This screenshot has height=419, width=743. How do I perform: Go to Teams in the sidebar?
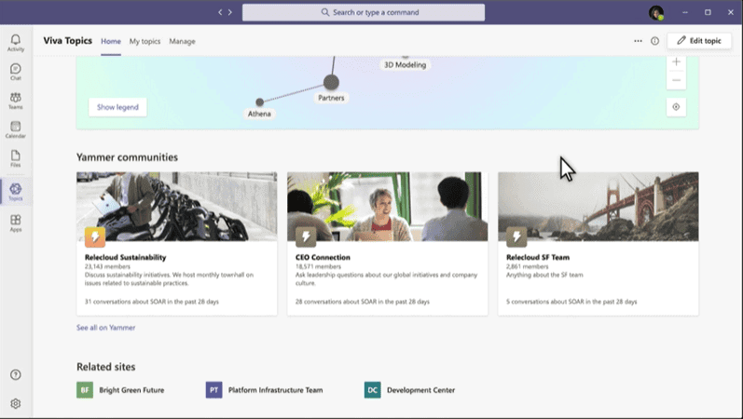point(16,101)
